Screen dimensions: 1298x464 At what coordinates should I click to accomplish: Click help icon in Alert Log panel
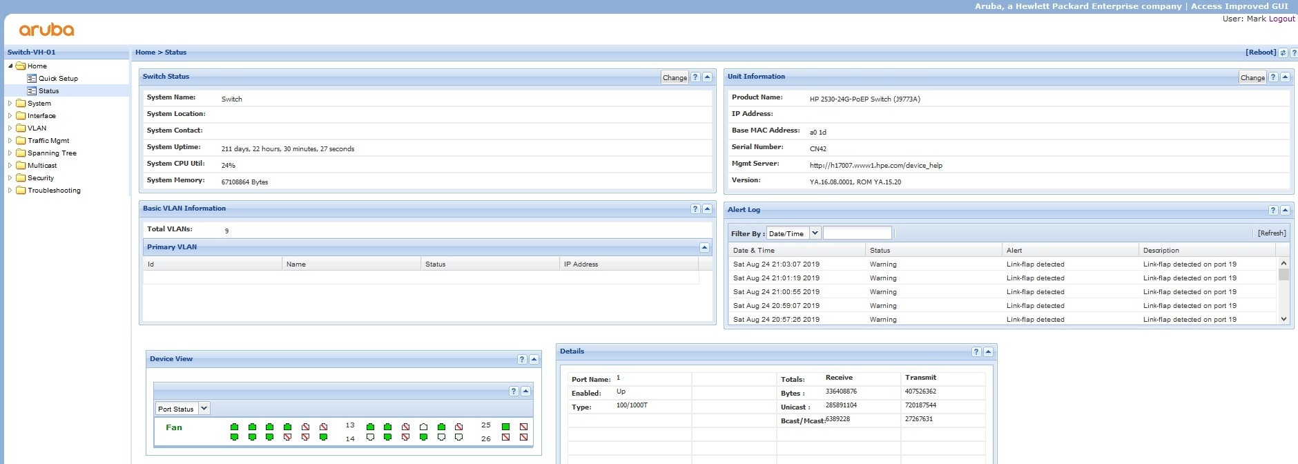pos(1273,210)
